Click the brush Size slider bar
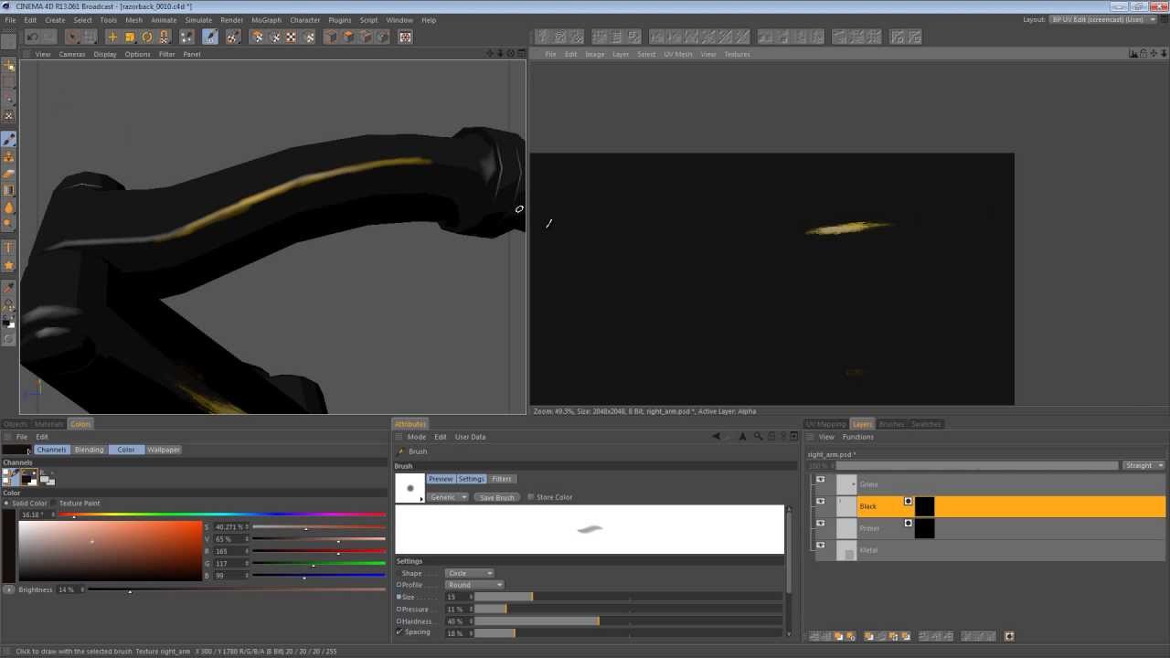 pos(628,597)
